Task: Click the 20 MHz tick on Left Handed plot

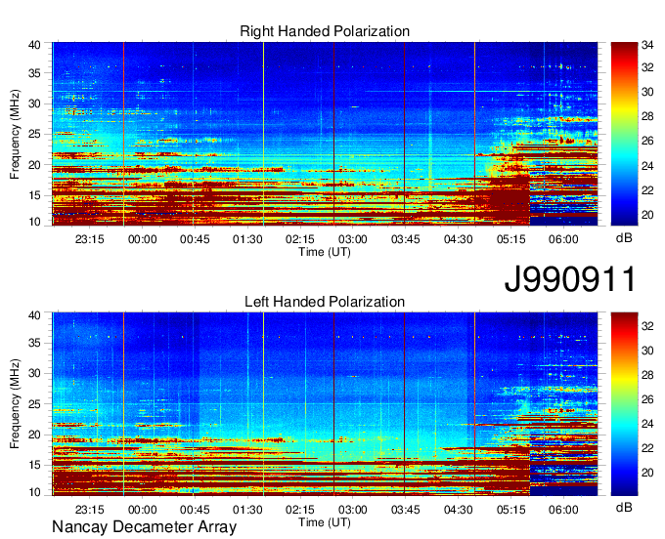Action: coord(34,435)
